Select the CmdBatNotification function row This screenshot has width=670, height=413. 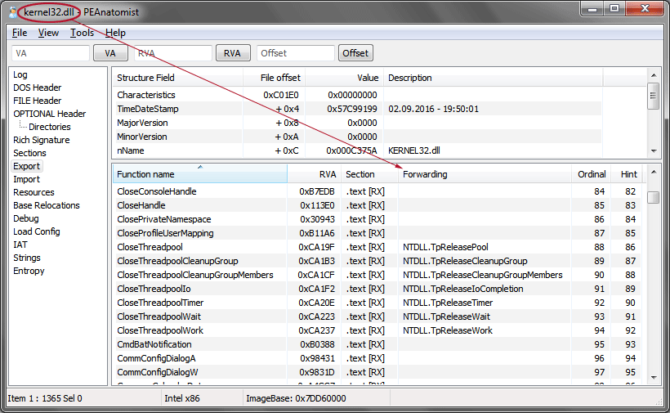click(377, 344)
